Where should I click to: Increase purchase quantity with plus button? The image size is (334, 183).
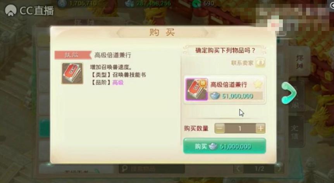click(260, 128)
